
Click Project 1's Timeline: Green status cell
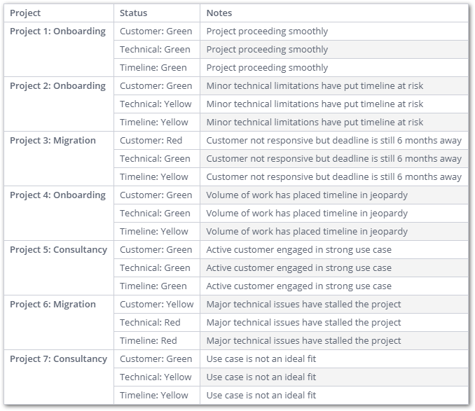(x=153, y=68)
